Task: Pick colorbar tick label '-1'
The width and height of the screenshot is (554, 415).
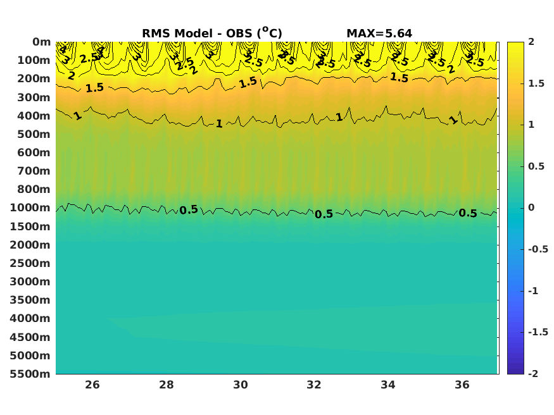Action: 533,291
